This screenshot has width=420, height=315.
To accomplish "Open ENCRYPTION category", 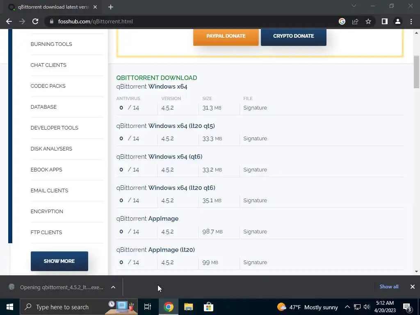I will 47,211.
